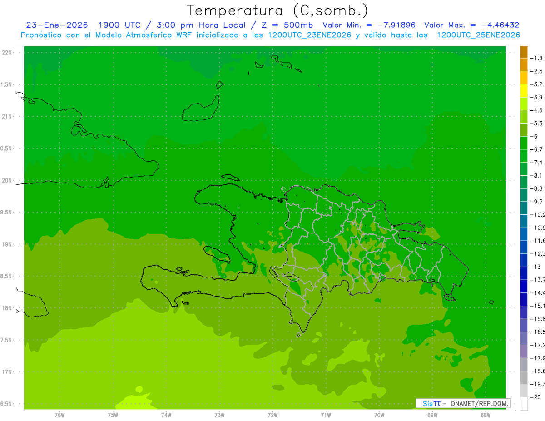Pick the orange swatch between -1.8 and -2.5
Viewport: 545px width, 421px height.
(524, 64)
